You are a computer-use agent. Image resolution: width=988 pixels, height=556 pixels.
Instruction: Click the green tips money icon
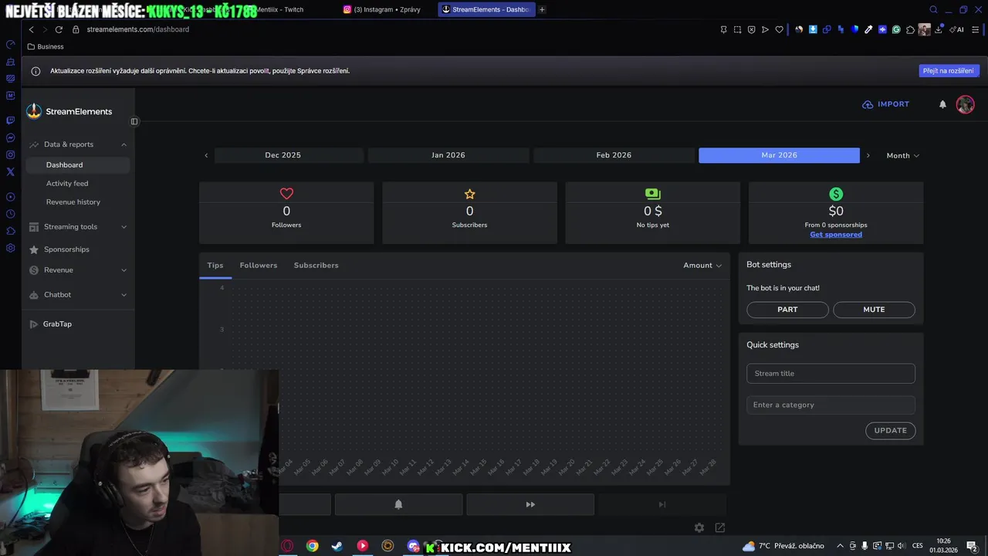(653, 194)
